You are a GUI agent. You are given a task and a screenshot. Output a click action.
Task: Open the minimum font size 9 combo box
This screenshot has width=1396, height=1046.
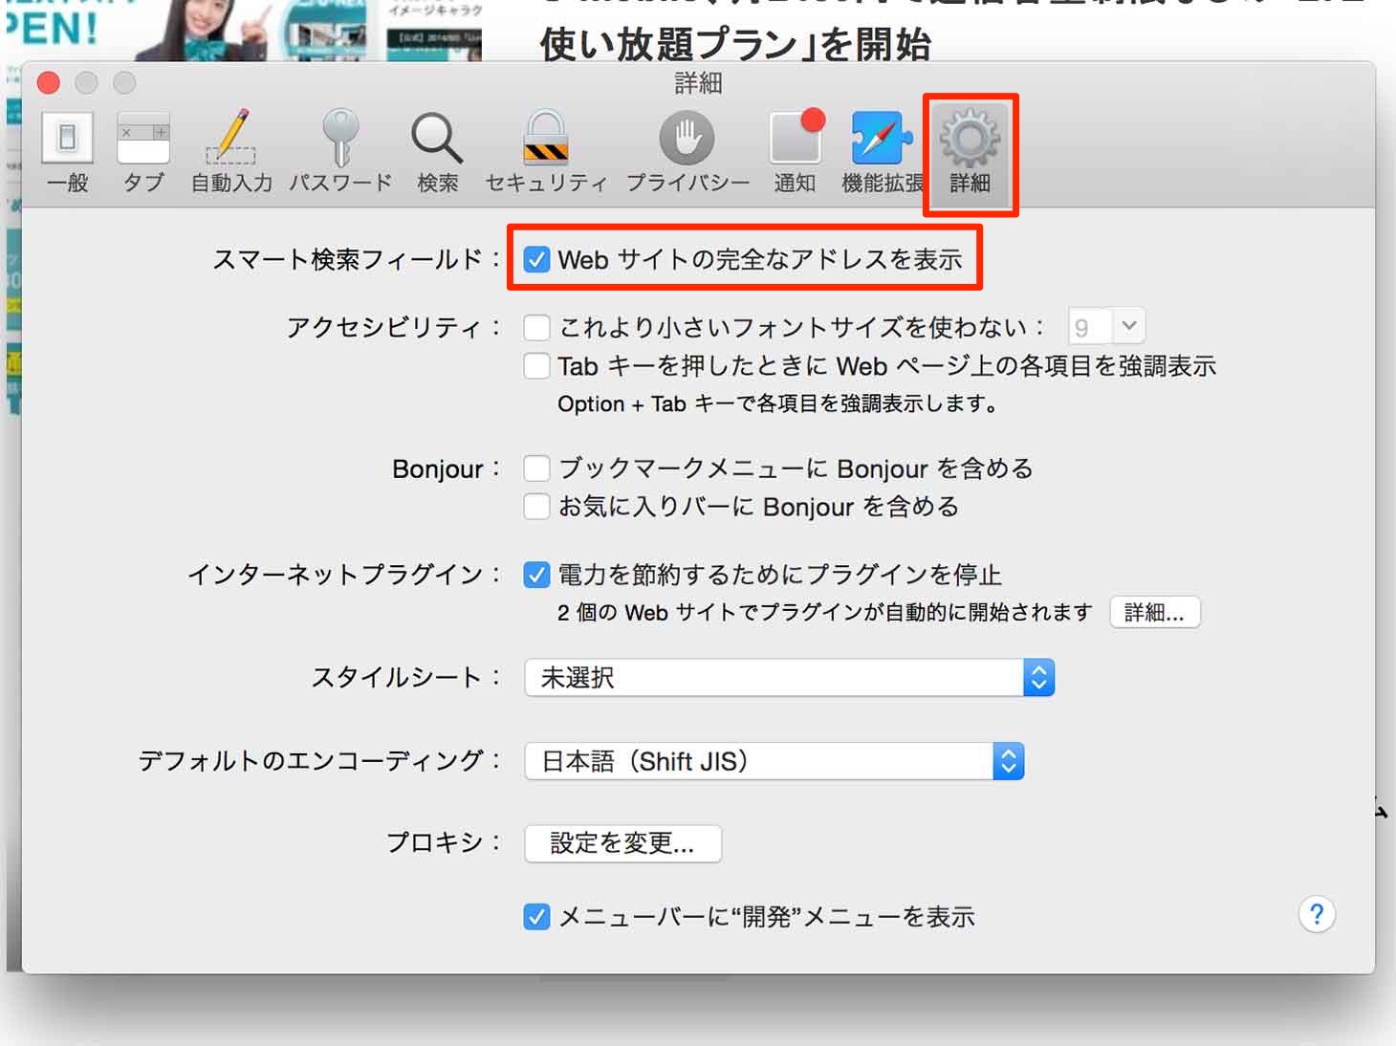coord(1106,327)
